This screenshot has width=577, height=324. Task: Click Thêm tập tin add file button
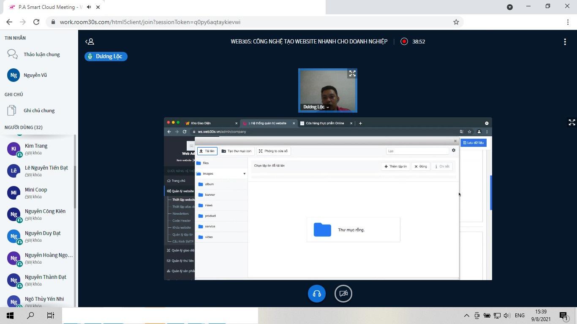[396, 166]
